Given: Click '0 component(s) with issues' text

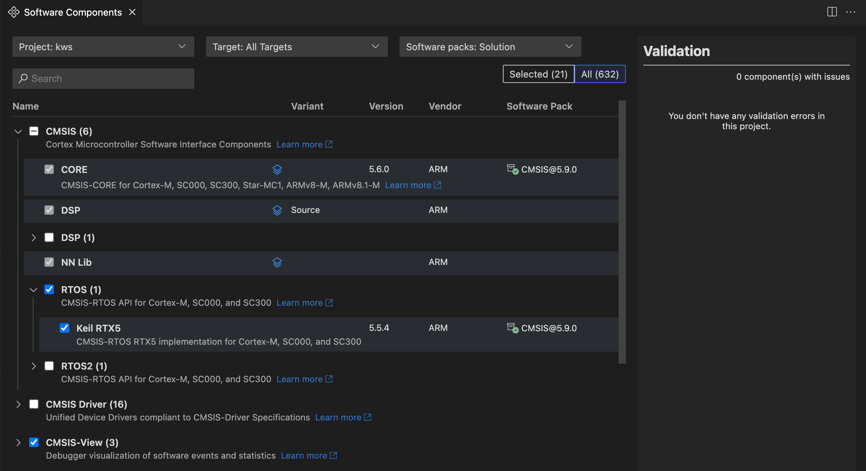Looking at the screenshot, I should point(793,76).
